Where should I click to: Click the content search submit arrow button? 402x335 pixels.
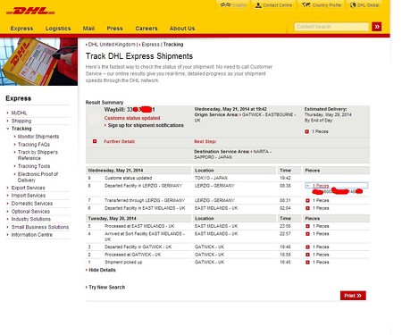point(377,27)
